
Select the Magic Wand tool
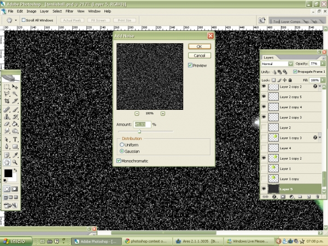(x=15, y=93)
